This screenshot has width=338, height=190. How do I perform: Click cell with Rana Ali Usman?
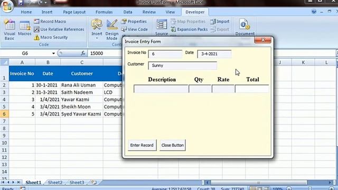click(82, 85)
